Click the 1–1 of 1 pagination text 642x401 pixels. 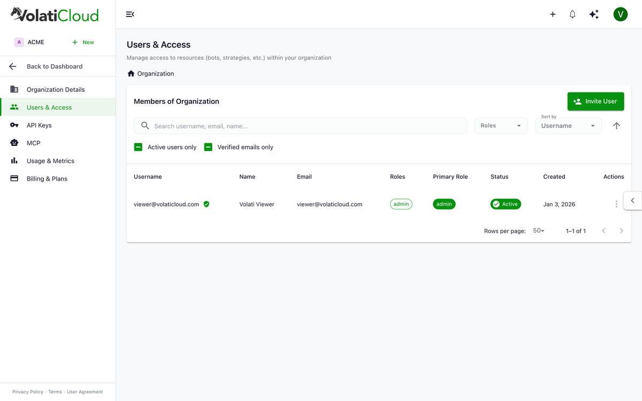click(576, 231)
